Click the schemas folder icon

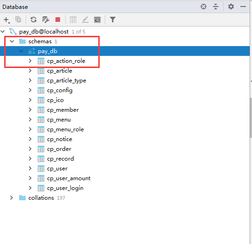[x=22, y=41]
